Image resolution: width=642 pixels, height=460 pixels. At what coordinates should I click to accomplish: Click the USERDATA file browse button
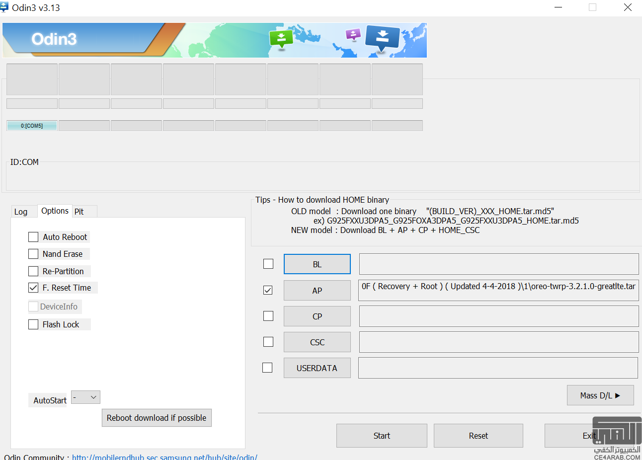coord(317,368)
